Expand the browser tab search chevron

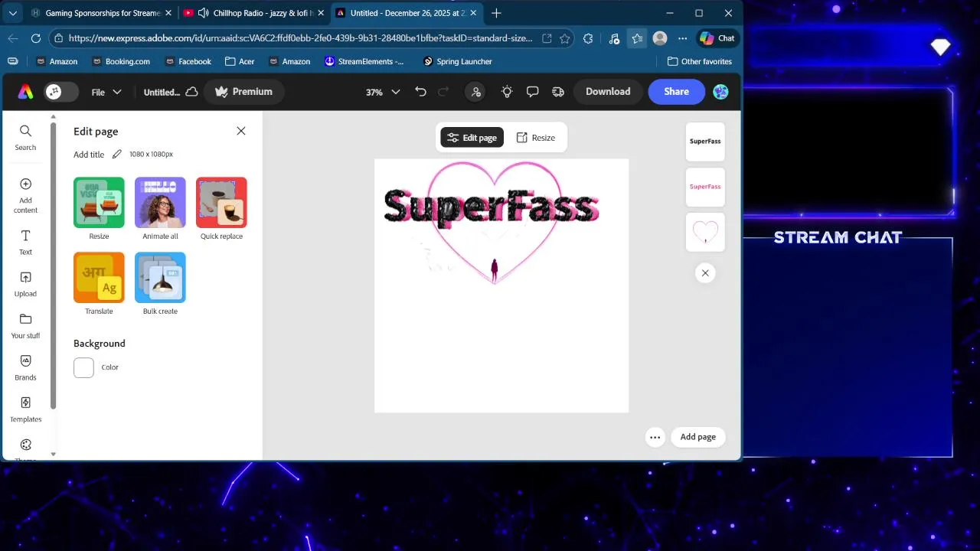pos(12,13)
